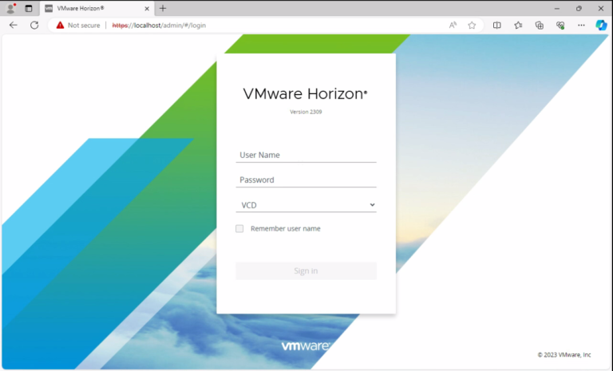
Task: Add page to favorites with star icon
Action: 472,25
